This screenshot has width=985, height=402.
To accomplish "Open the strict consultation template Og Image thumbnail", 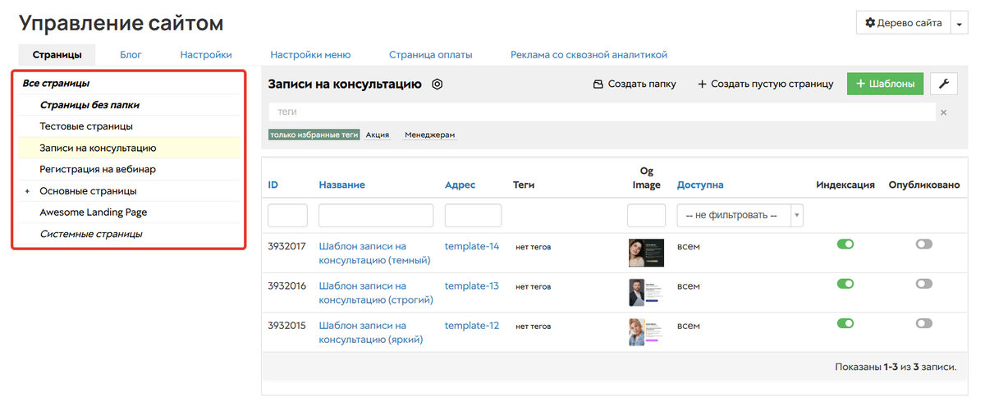I will (x=645, y=292).
